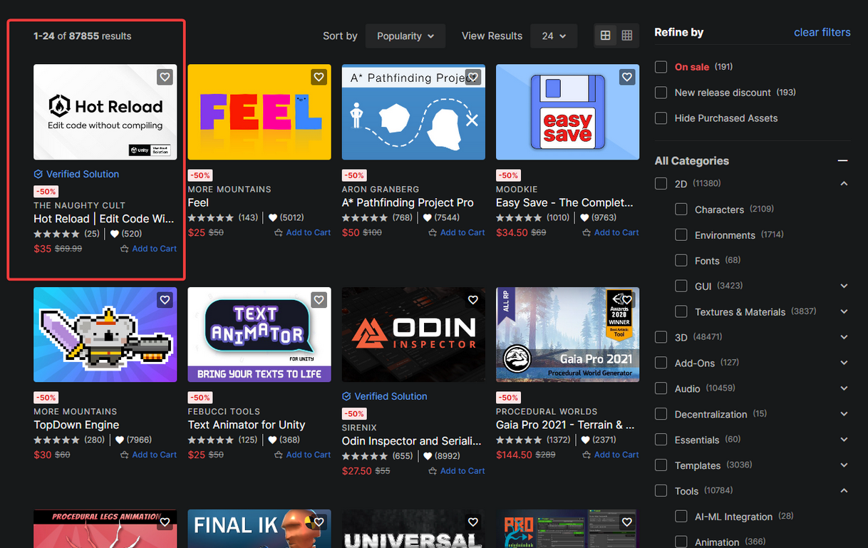Check the 3D category checkbox
Image resolution: width=868 pixels, height=548 pixels.
point(661,337)
